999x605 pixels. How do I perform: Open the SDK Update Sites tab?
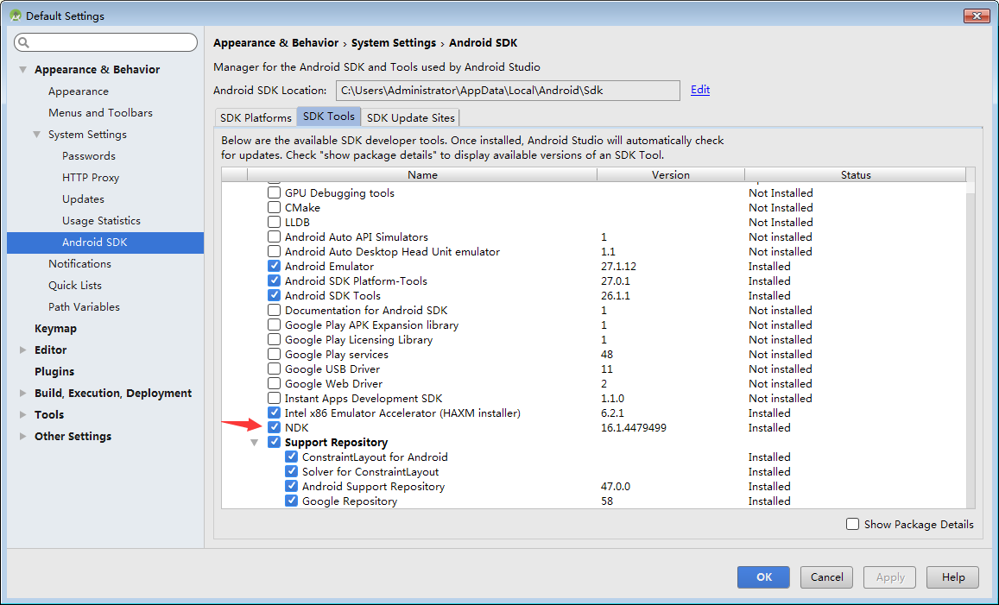[x=410, y=118]
